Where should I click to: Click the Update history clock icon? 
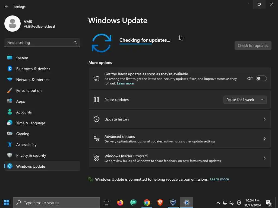tap(96, 119)
